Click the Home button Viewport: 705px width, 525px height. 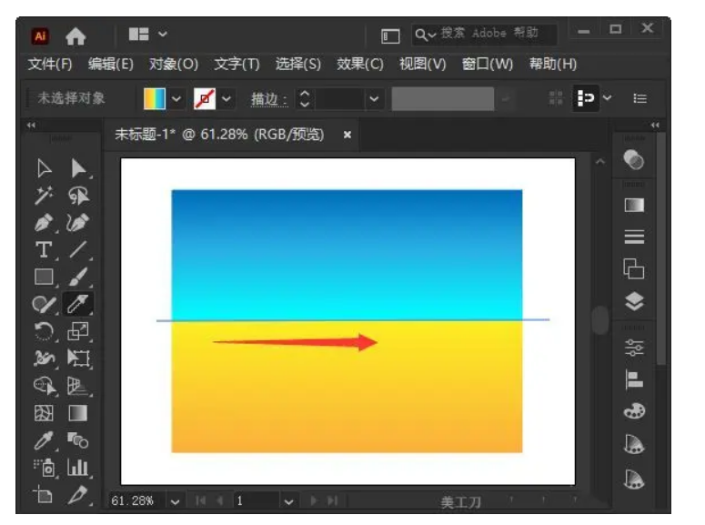click(76, 36)
